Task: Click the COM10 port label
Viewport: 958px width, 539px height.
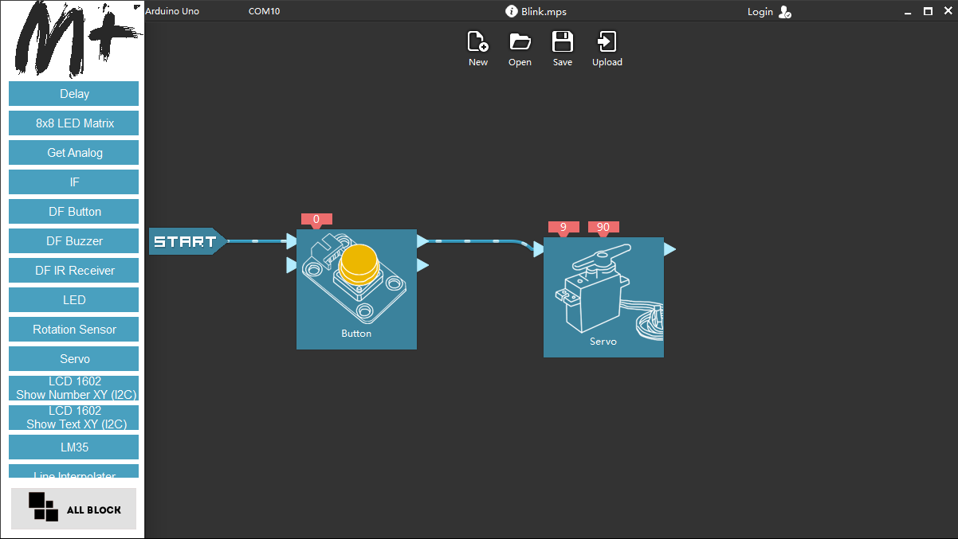Action: 264,11
